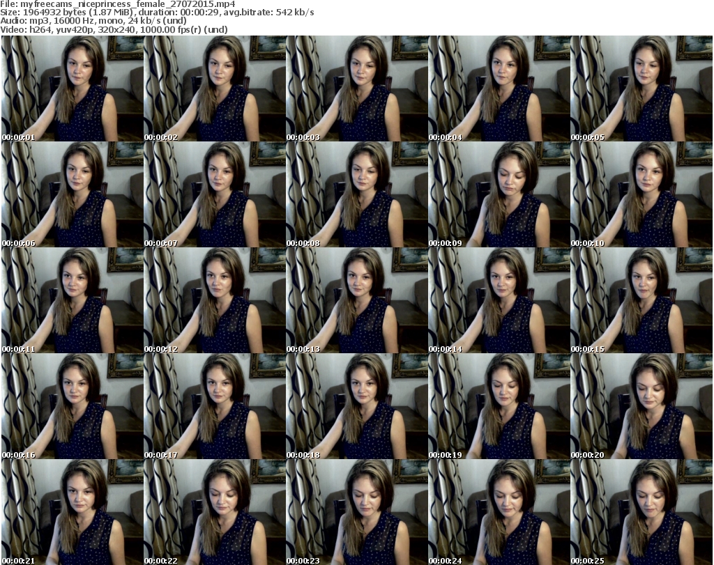Open the frame at 00:00:08
714x565 pixels.
click(356, 194)
